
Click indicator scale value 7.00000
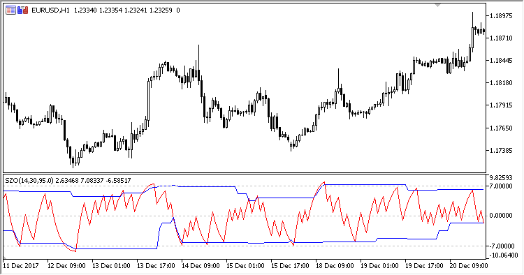coord(501,186)
